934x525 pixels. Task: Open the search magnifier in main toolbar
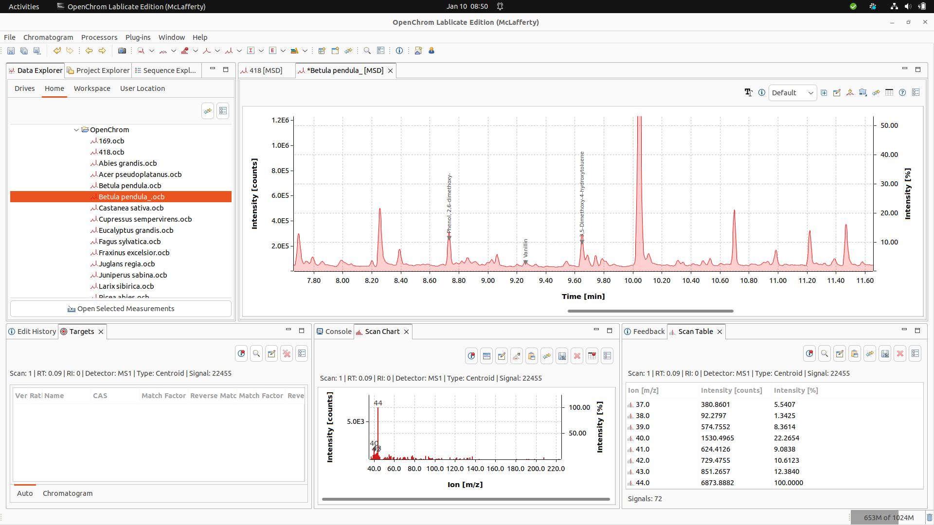pyautogui.click(x=367, y=51)
